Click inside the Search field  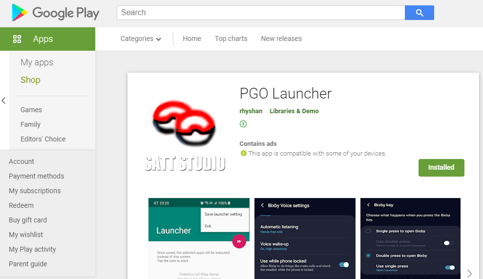261,13
